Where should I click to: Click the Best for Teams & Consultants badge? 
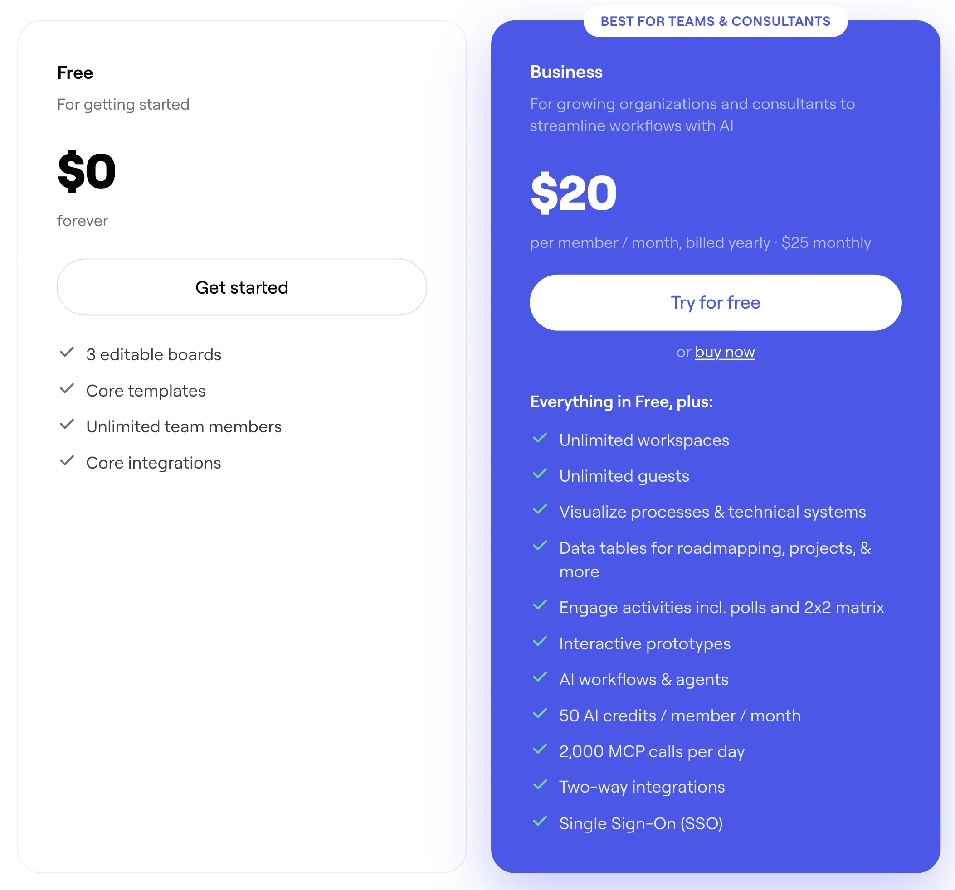[x=715, y=22]
